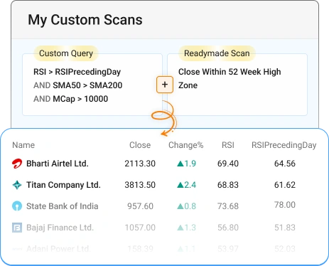329x266 pixels.
Task: Click the Titan Company logo icon
Action: pos(17,185)
